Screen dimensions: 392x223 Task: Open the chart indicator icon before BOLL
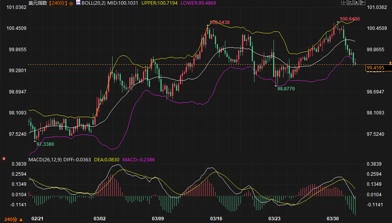[x=78, y=3]
